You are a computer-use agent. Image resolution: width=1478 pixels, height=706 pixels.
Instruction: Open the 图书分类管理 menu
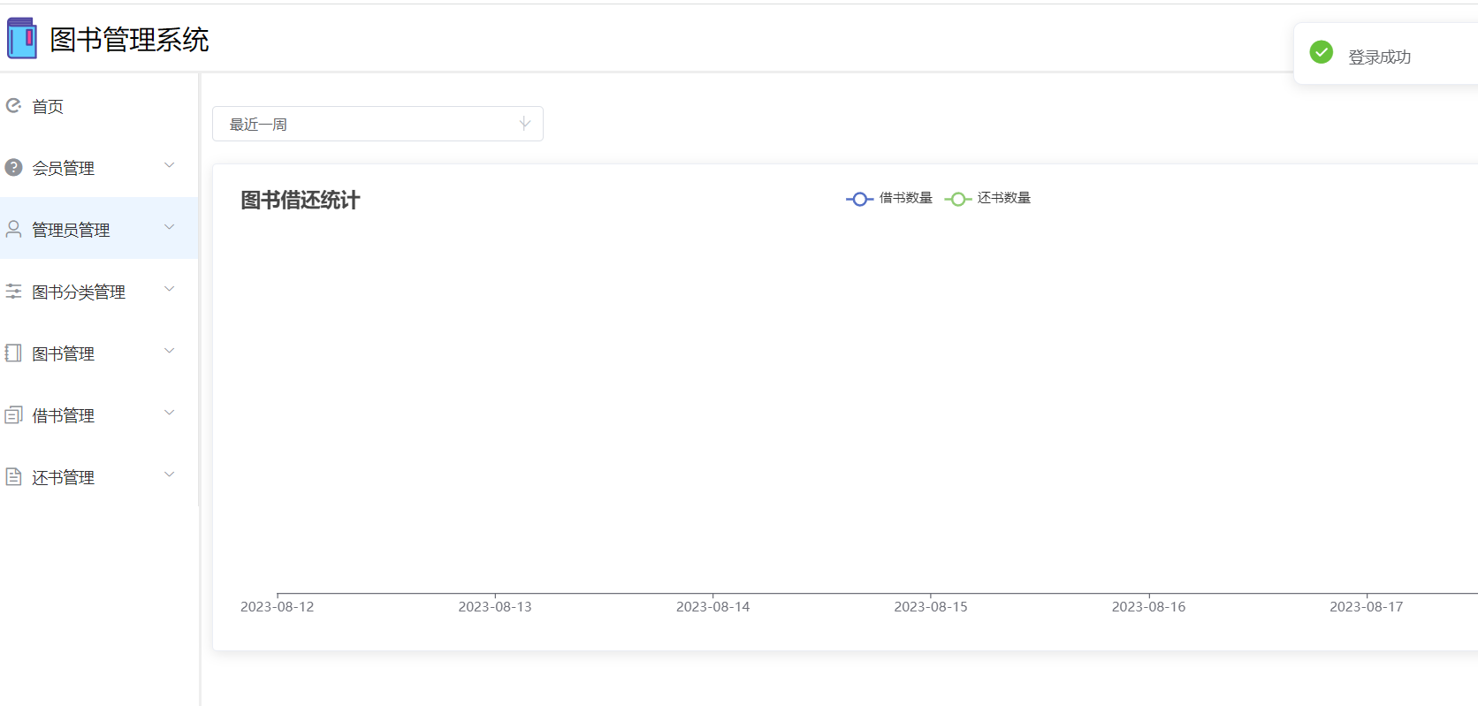tap(99, 292)
